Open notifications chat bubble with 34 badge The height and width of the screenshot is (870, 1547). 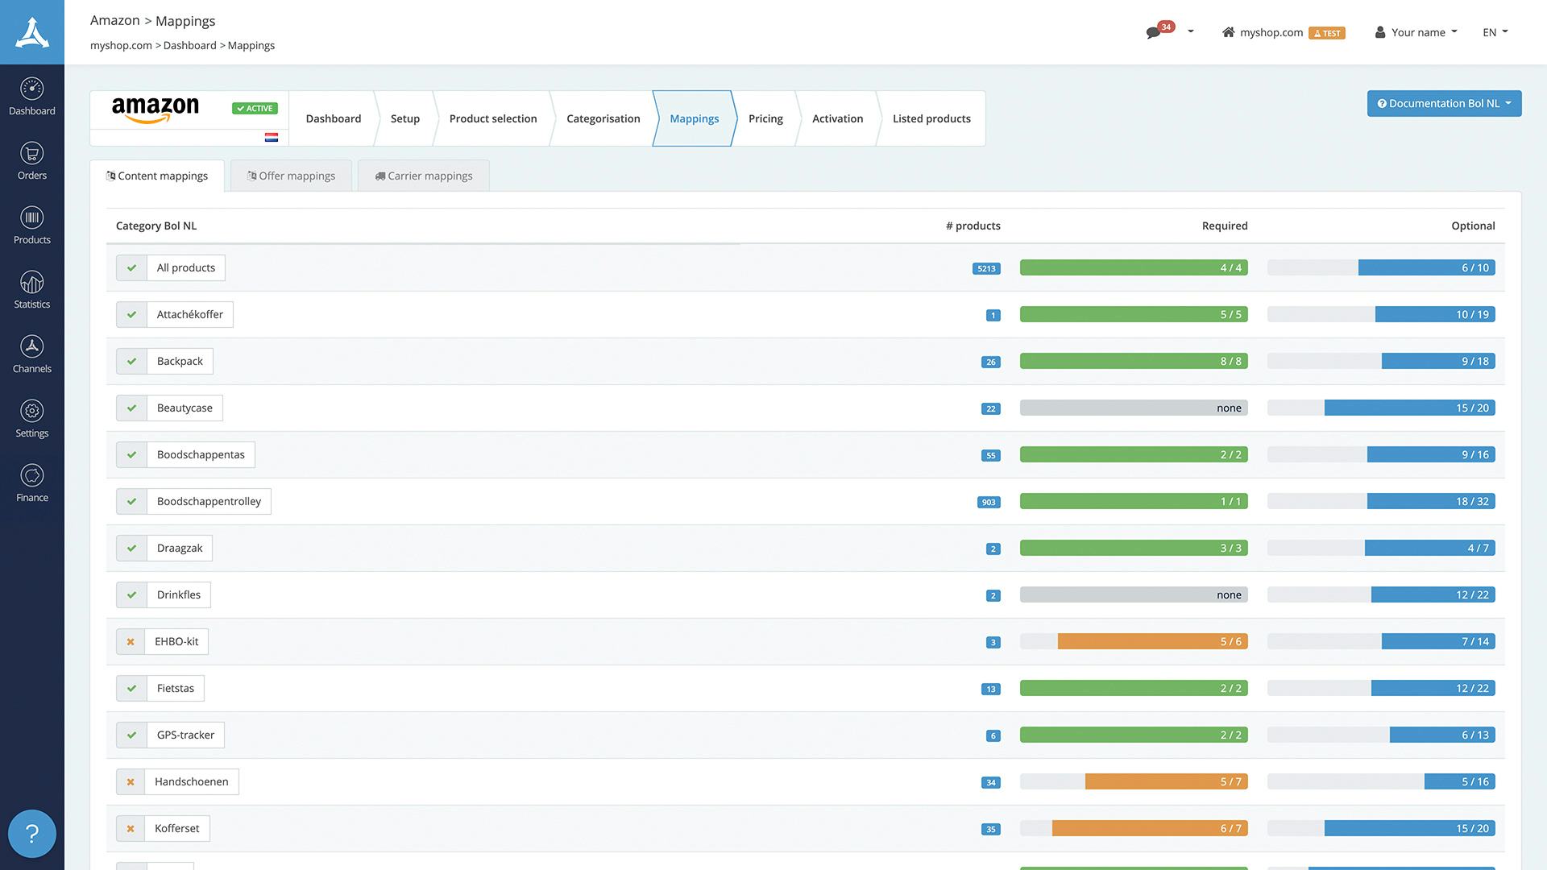point(1155,32)
